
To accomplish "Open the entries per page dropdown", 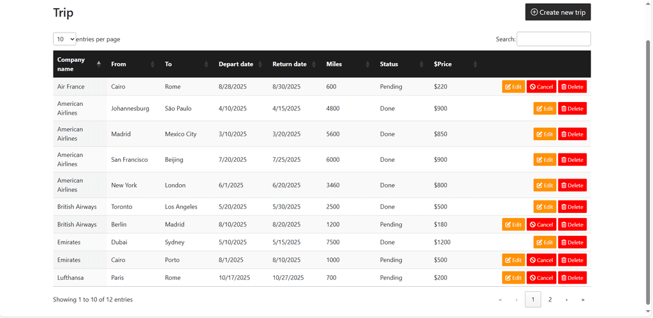I will click(64, 39).
